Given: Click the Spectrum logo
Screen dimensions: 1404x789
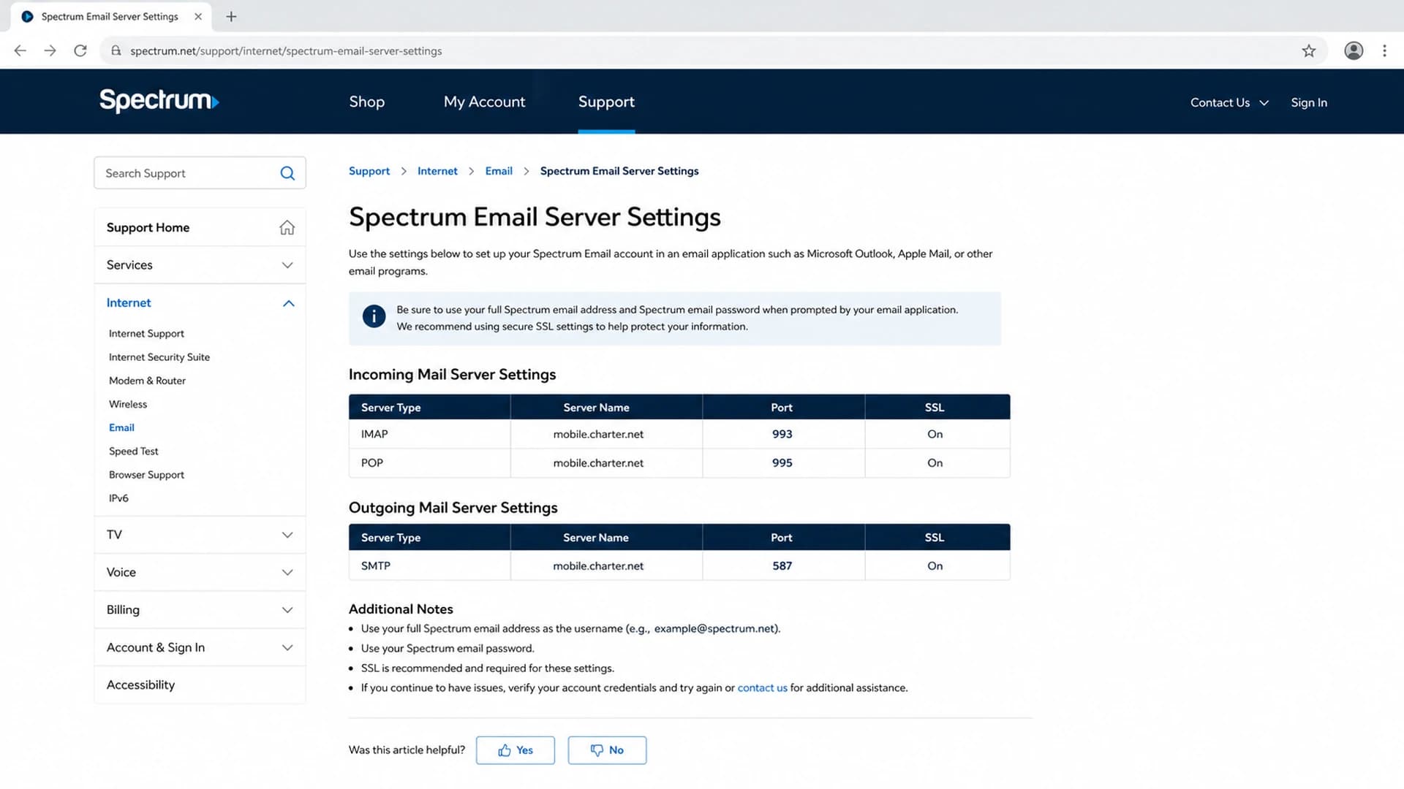Looking at the screenshot, I should pos(159,101).
